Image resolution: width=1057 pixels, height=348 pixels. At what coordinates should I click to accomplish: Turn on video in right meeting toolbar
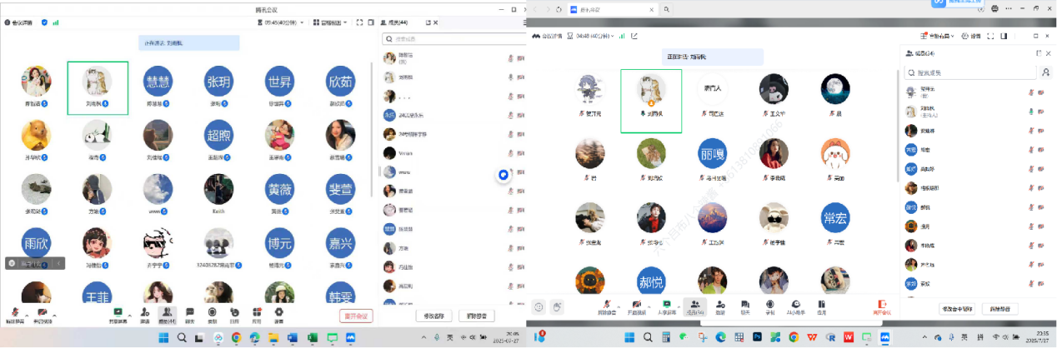(636, 306)
